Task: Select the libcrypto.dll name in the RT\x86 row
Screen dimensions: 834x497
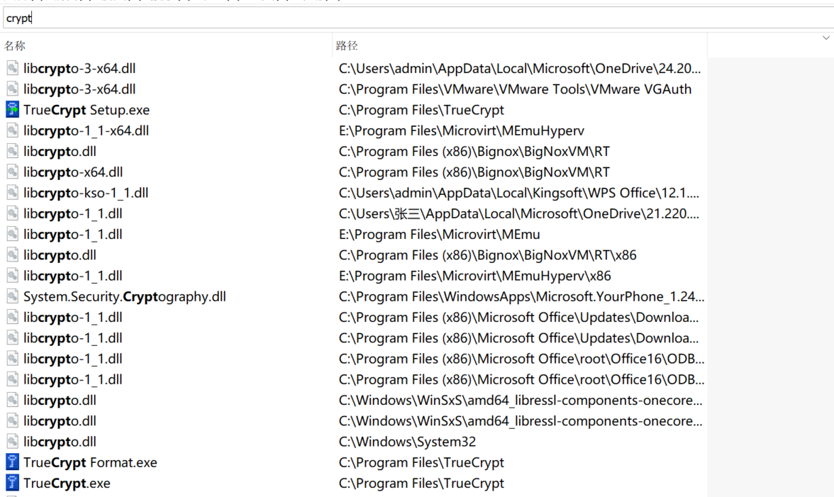Action: pos(60,255)
